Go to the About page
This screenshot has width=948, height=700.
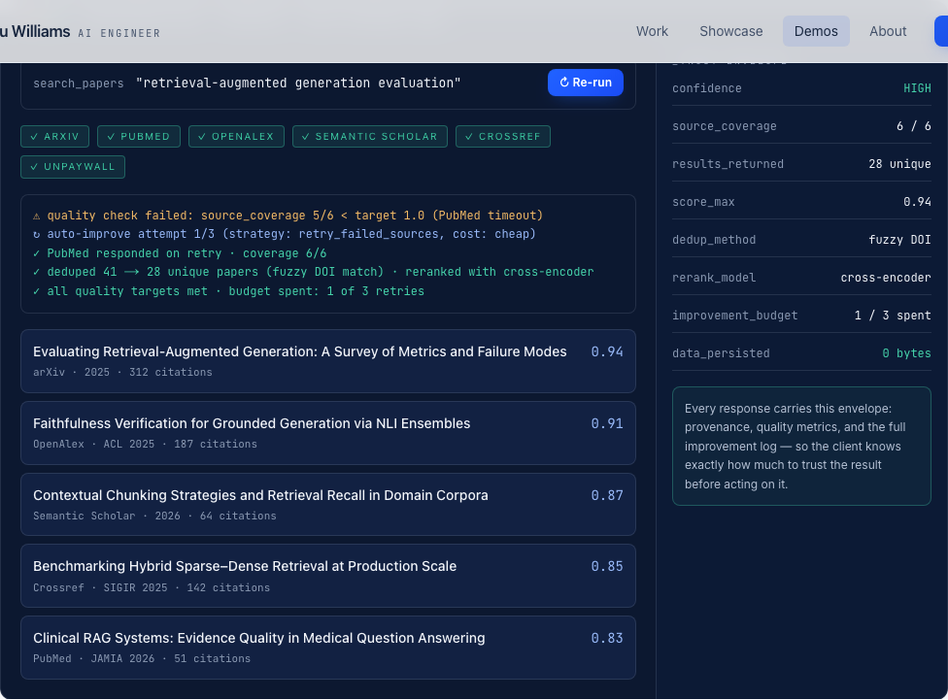pos(888,31)
